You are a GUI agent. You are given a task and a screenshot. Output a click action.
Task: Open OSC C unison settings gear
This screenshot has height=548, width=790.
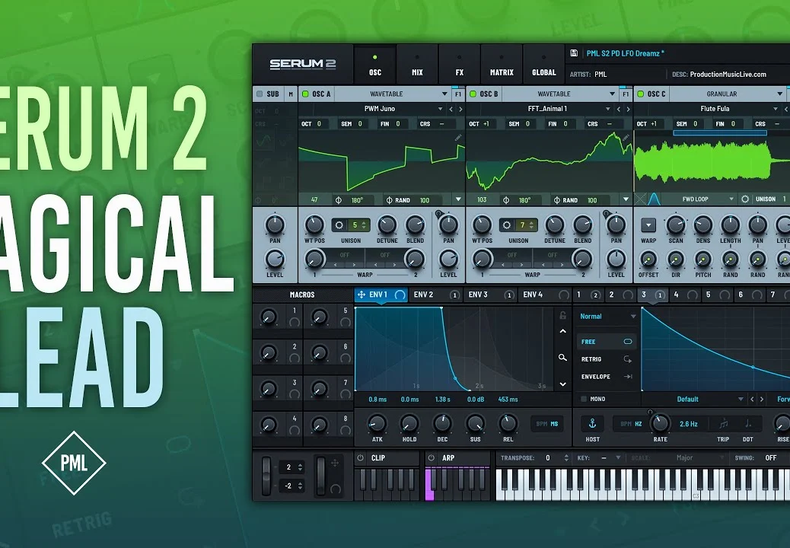745,199
